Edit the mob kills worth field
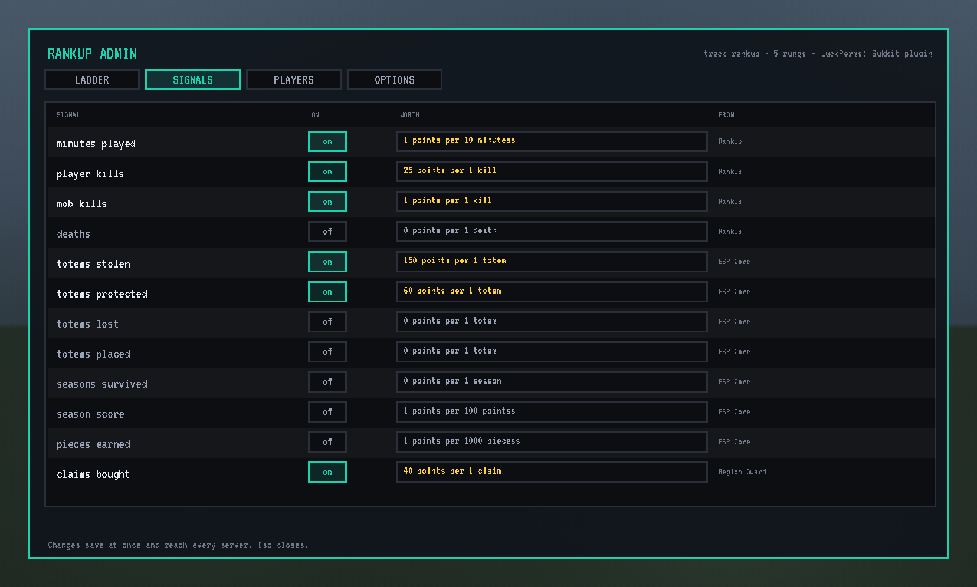This screenshot has height=587, width=977. pos(552,202)
